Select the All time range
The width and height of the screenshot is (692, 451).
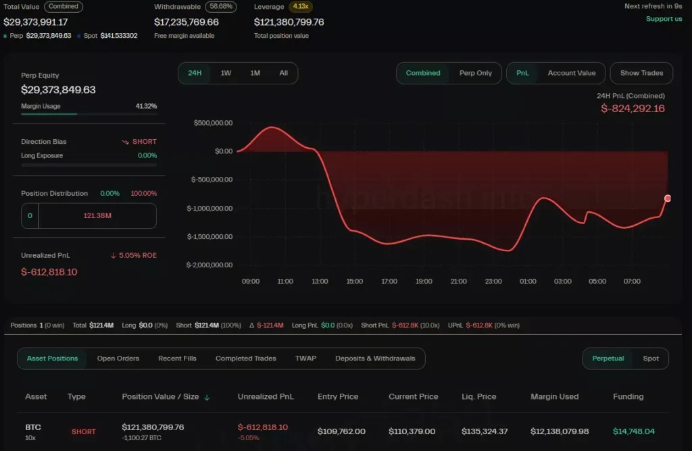click(x=283, y=73)
